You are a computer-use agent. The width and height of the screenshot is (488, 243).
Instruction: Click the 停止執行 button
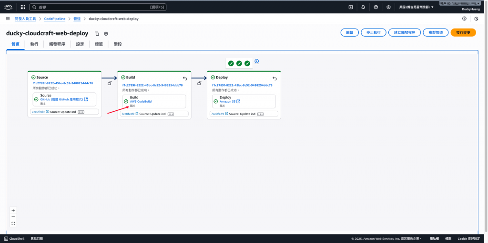(374, 33)
